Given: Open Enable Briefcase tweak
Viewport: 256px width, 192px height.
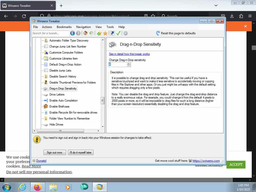Looking at the screenshot, I should (x=59, y=106).
